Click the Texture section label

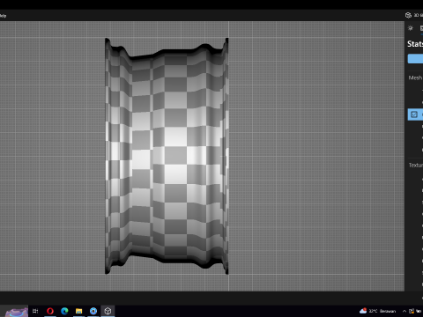[x=416, y=166]
